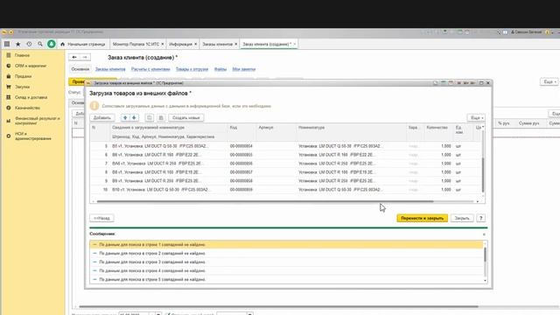
Task: Open the History clock icon
Action: coord(29,44)
